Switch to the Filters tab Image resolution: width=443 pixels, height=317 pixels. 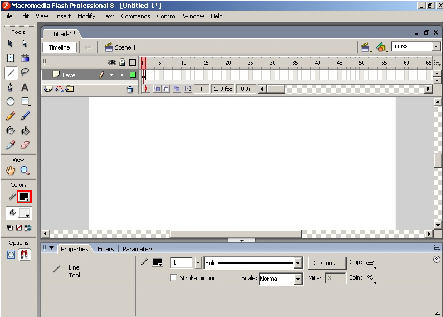pyautogui.click(x=106, y=249)
